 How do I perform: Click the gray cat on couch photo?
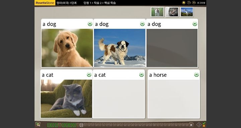[66, 99]
